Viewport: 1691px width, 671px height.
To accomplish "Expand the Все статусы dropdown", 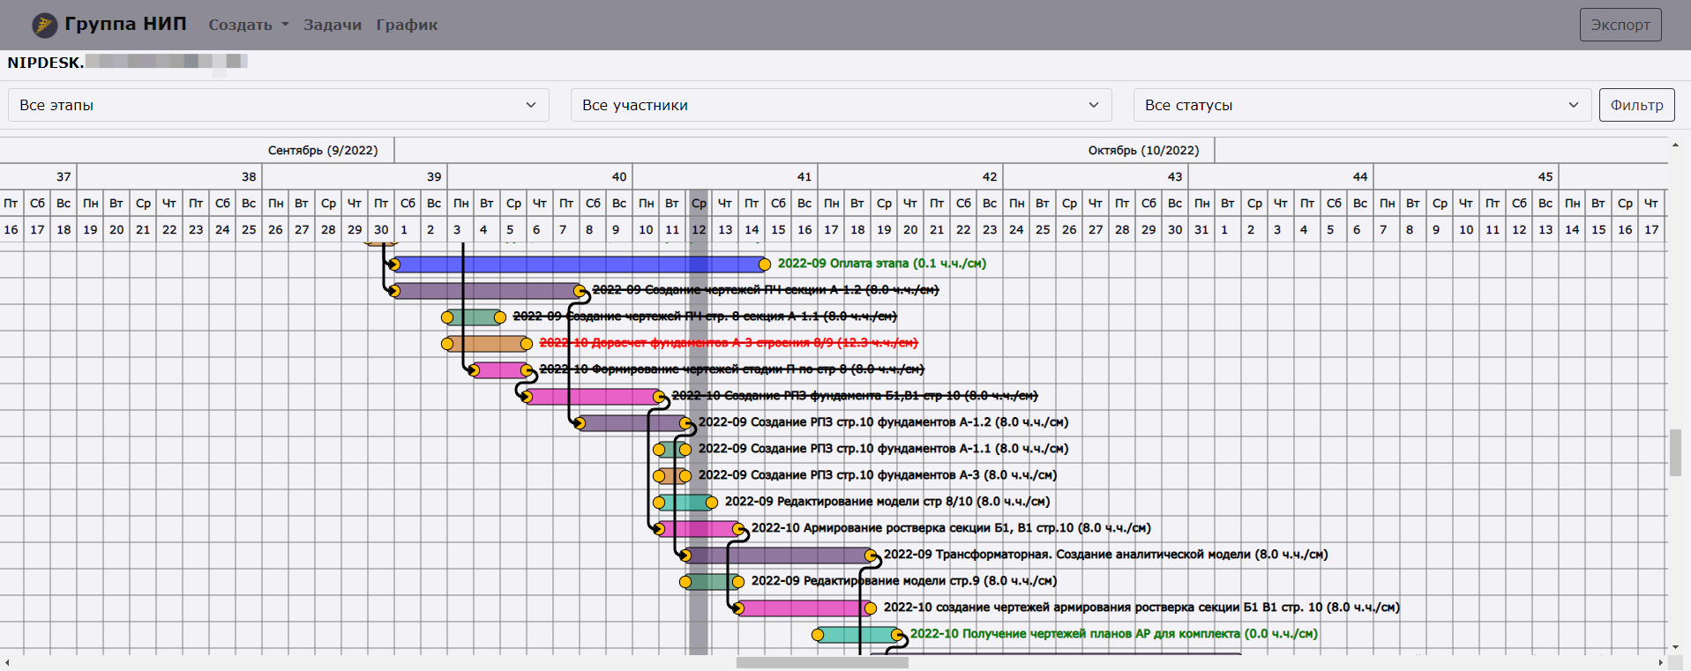I will click(x=1362, y=105).
